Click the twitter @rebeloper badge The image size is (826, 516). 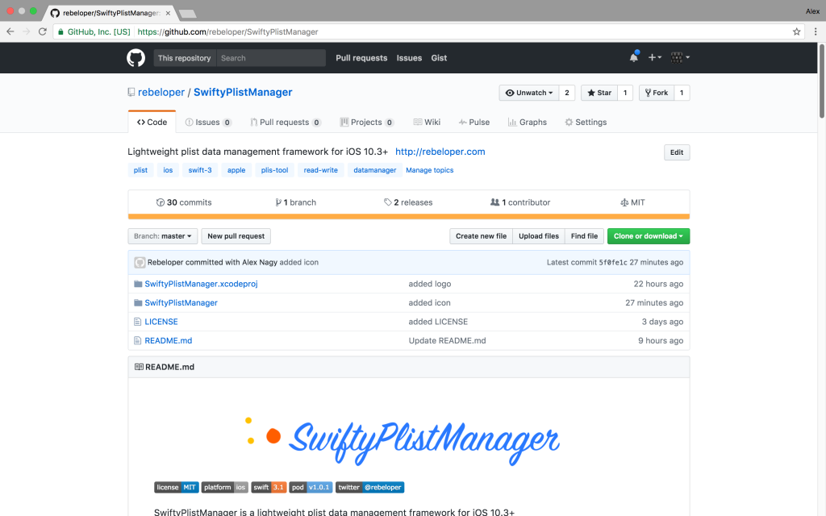[x=369, y=487]
